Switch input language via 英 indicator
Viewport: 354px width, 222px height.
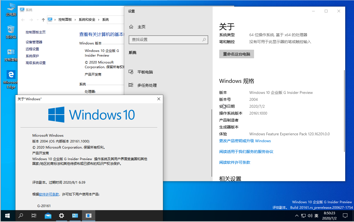coord(316,216)
